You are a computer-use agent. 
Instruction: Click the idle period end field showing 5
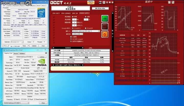[x=74, y=25]
